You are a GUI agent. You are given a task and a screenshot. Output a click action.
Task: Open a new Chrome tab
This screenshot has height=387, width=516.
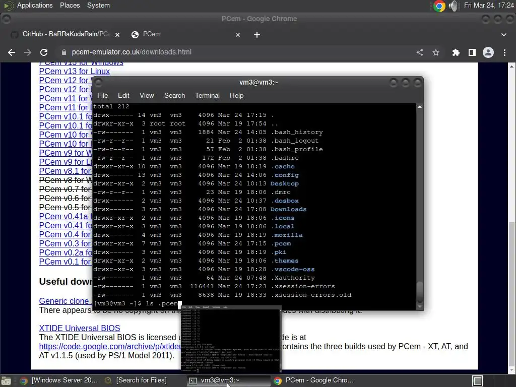[257, 35]
